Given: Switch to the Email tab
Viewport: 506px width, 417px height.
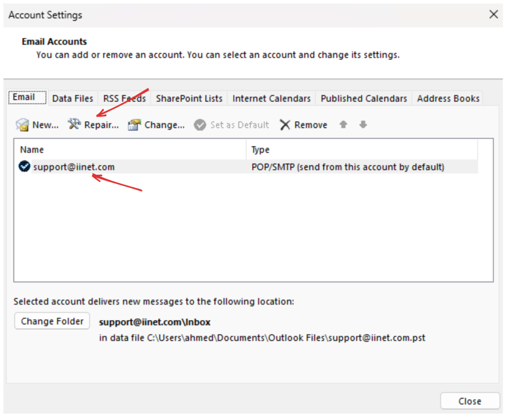Looking at the screenshot, I should [24, 97].
